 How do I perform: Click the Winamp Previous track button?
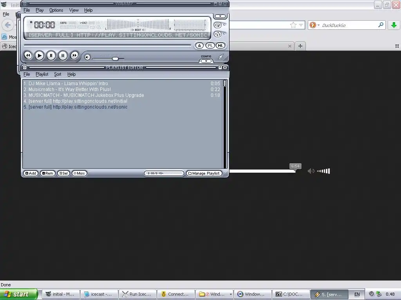(x=28, y=55)
